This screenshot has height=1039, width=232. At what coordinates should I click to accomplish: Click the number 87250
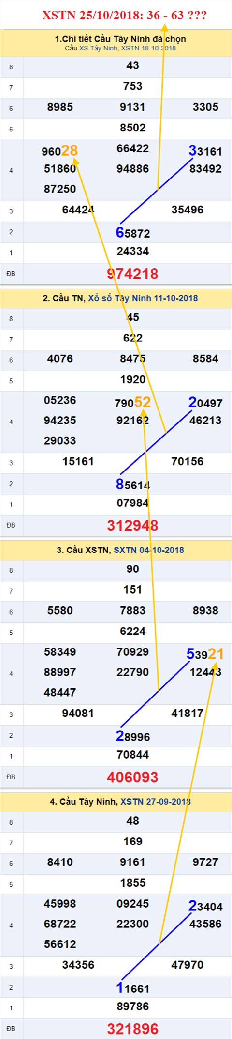(x=60, y=189)
